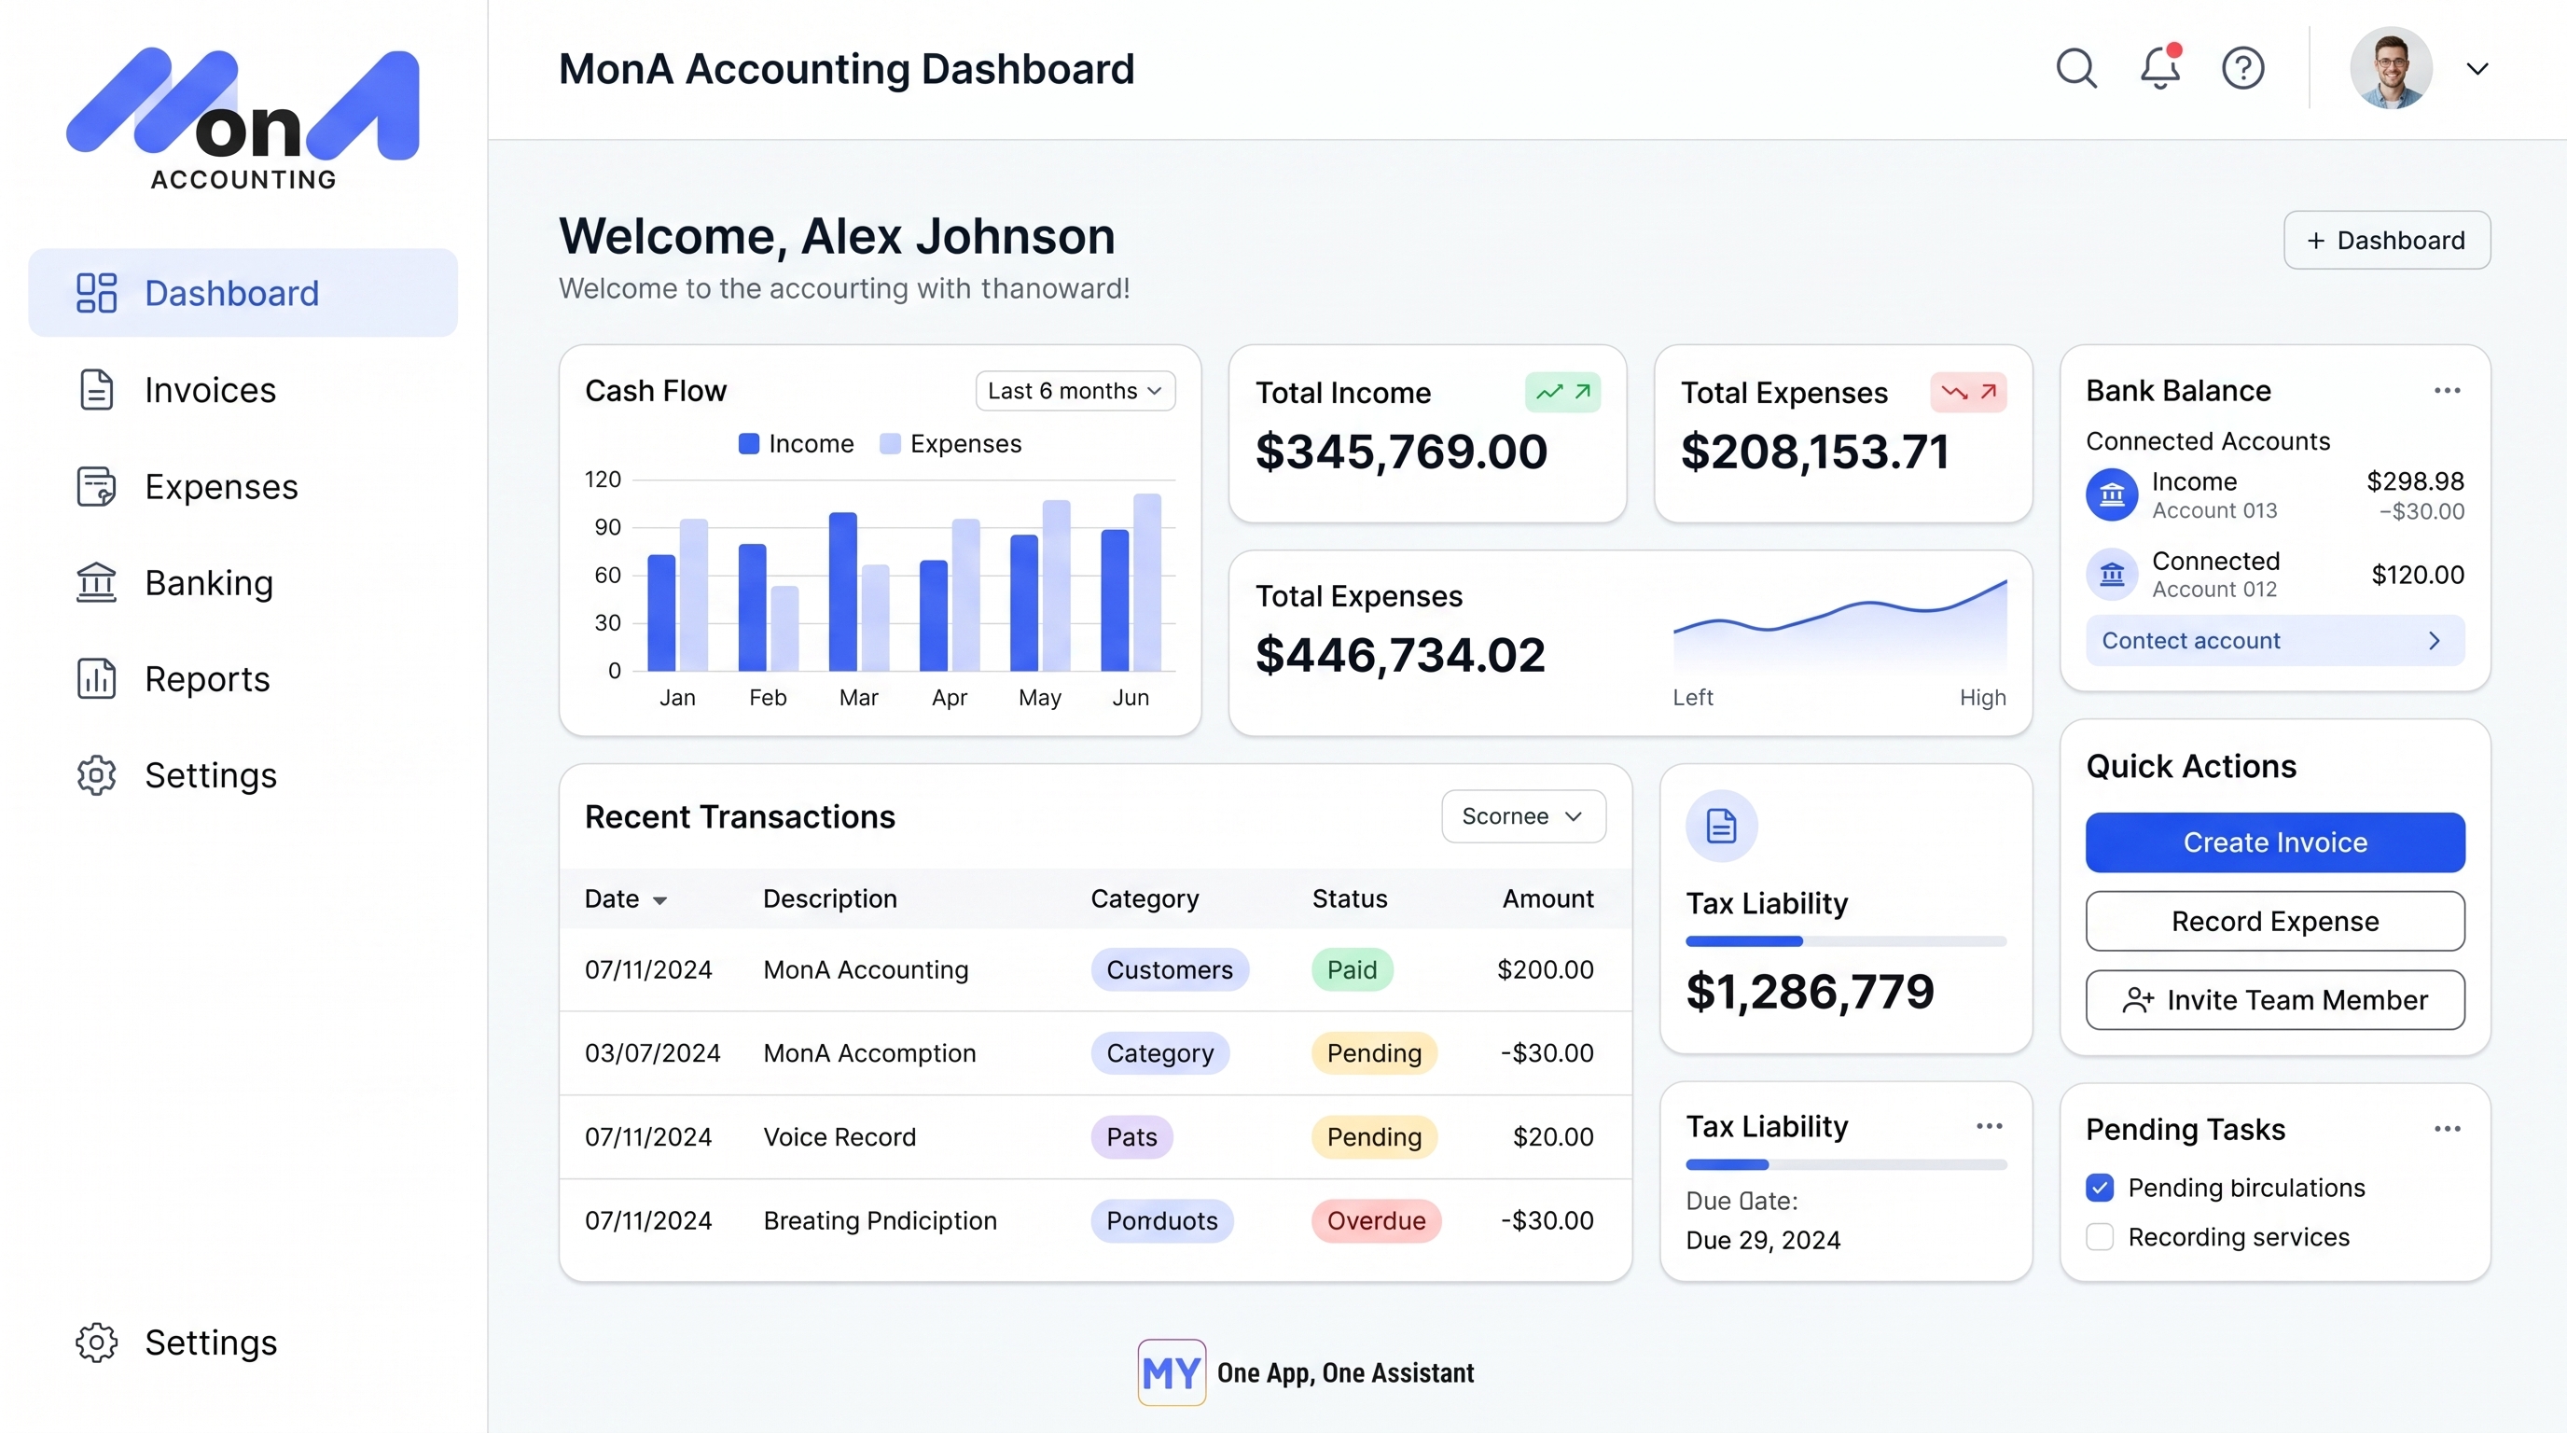2567x1433 pixels.
Task: Click the Reports chart icon
Action: (x=97, y=678)
